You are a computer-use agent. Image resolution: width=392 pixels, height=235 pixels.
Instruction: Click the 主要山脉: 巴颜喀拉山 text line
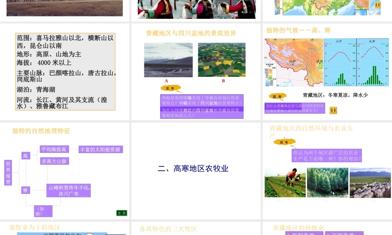click(x=66, y=76)
